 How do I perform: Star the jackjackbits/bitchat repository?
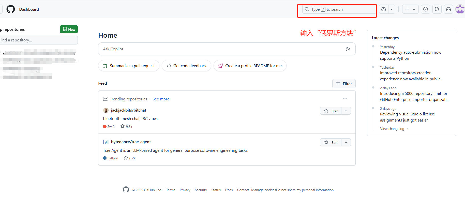[331, 111]
